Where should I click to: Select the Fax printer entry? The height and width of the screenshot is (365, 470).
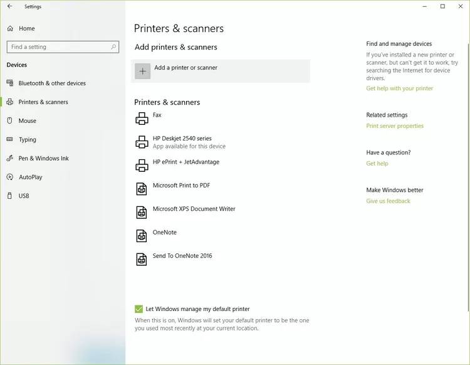(157, 115)
